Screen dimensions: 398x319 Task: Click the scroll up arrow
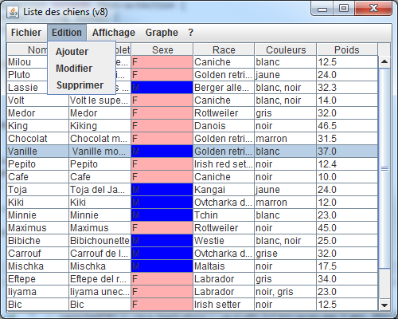click(x=384, y=62)
